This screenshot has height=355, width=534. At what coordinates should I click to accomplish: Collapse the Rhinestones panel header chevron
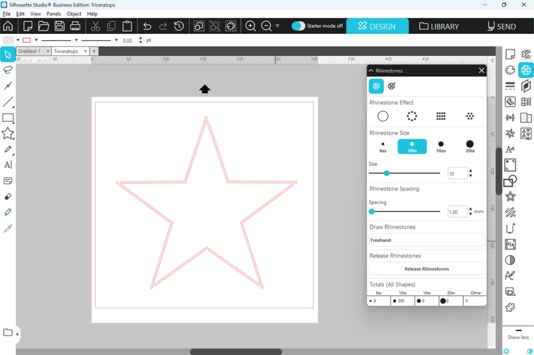[x=371, y=70]
